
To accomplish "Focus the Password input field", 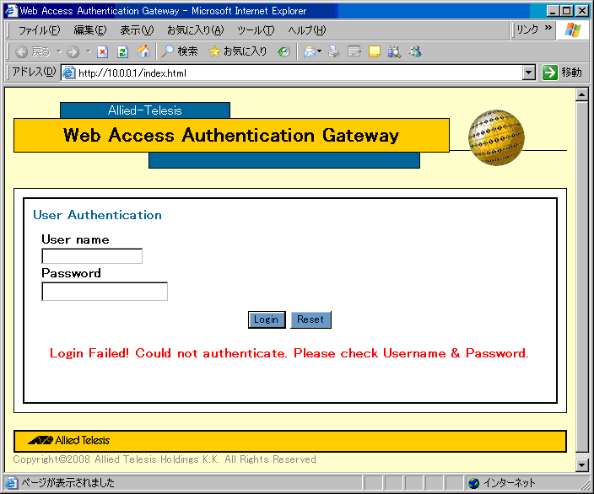I will [105, 292].
